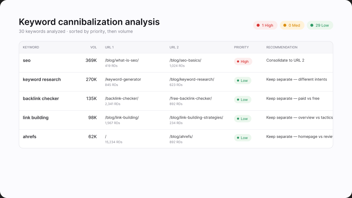Image resolution: width=352 pixels, height=198 pixels.
Task: Click the VOL column header
Action: click(x=93, y=47)
